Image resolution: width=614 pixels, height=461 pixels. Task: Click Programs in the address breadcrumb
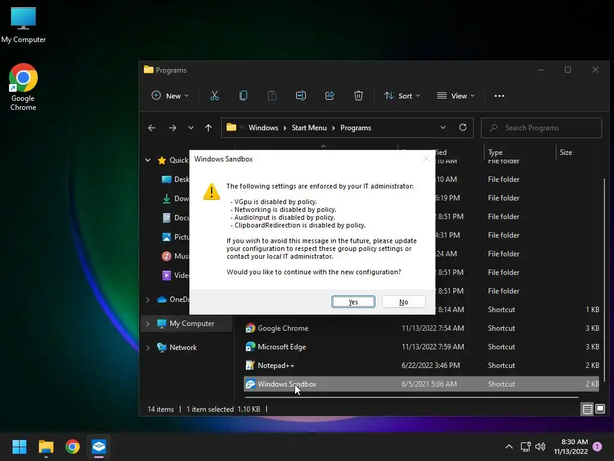point(356,128)
